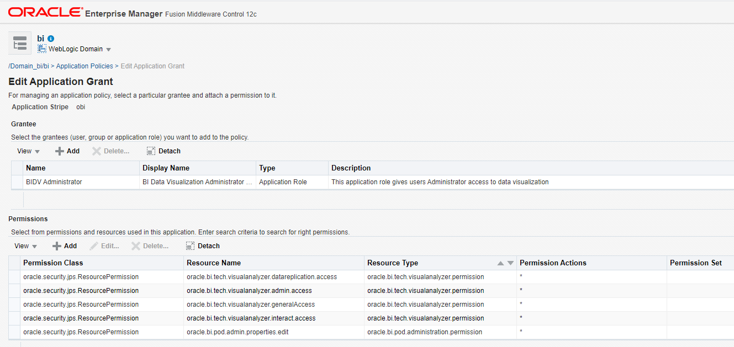Click the Description column header
The image size is (734, 347).
(x=531, y=168)
